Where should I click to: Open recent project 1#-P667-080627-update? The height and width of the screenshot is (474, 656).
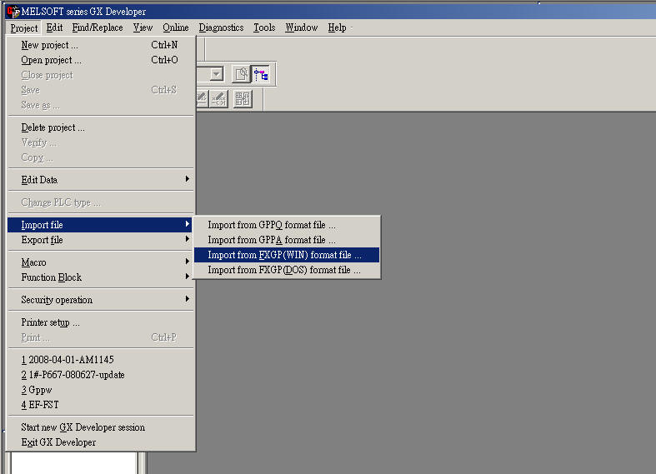73,375
